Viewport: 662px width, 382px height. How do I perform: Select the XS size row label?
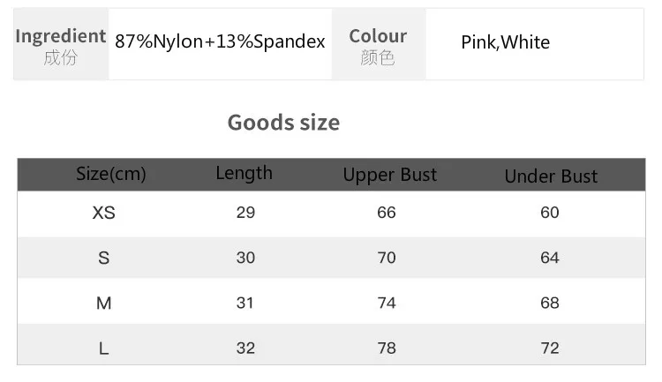click(x=104, y=213)
